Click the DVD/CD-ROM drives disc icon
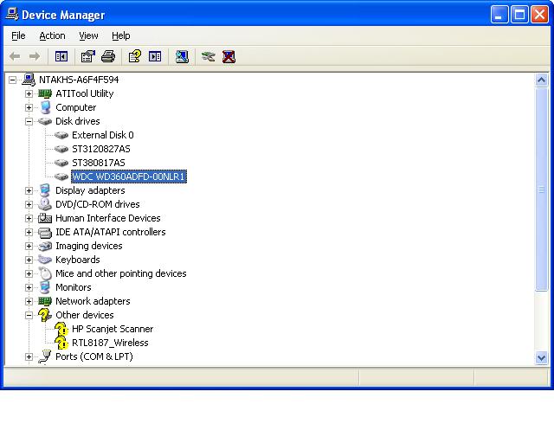Image resolution: width=554 pixels, height=443 pixels. click(x=45, y=204)
